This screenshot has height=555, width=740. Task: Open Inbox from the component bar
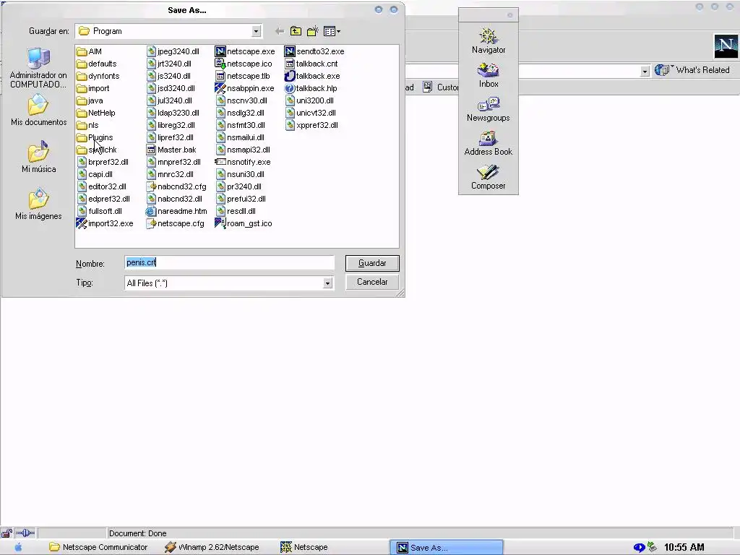(x=488, y=75)
